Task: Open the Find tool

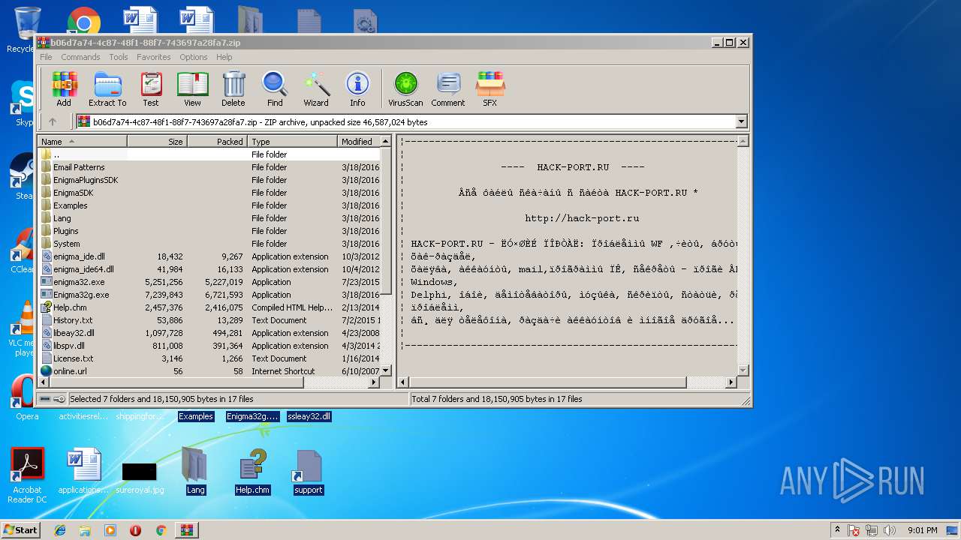Action: click(275, 89)
